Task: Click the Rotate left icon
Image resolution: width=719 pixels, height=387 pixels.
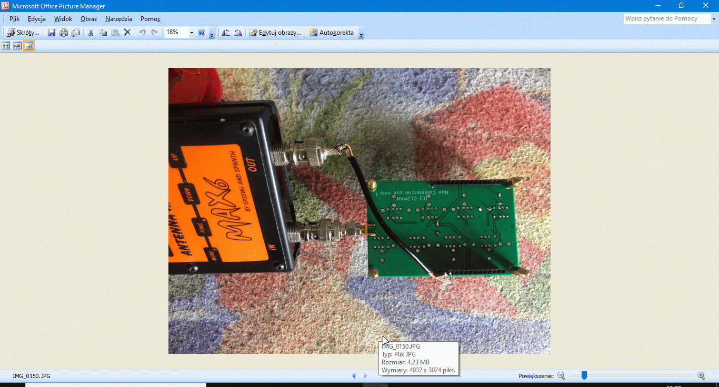Action: coord(226,33)
